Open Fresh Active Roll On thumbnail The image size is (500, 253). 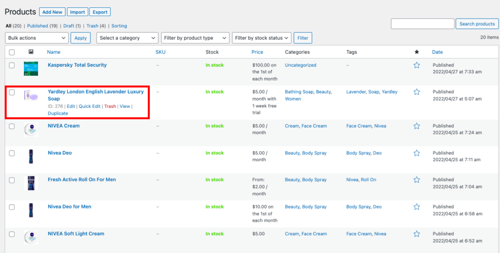(x=31, y=183)
